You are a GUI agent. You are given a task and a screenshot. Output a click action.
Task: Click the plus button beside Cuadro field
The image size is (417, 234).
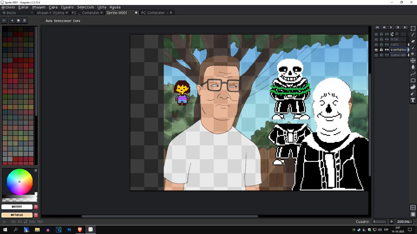(391, 222)
